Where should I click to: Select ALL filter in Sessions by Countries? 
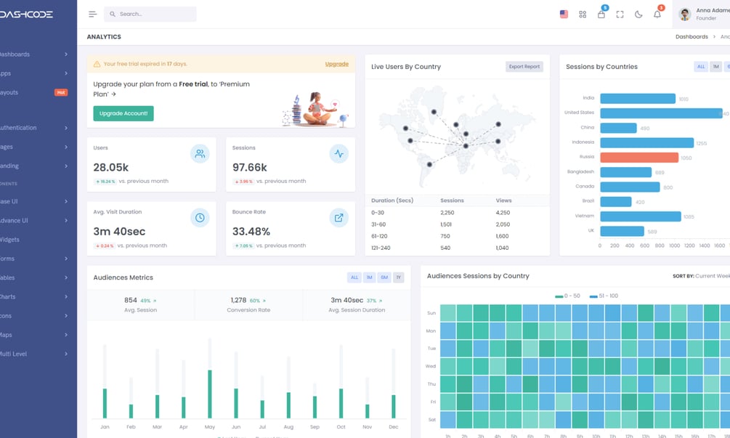(x=701, y=67)
